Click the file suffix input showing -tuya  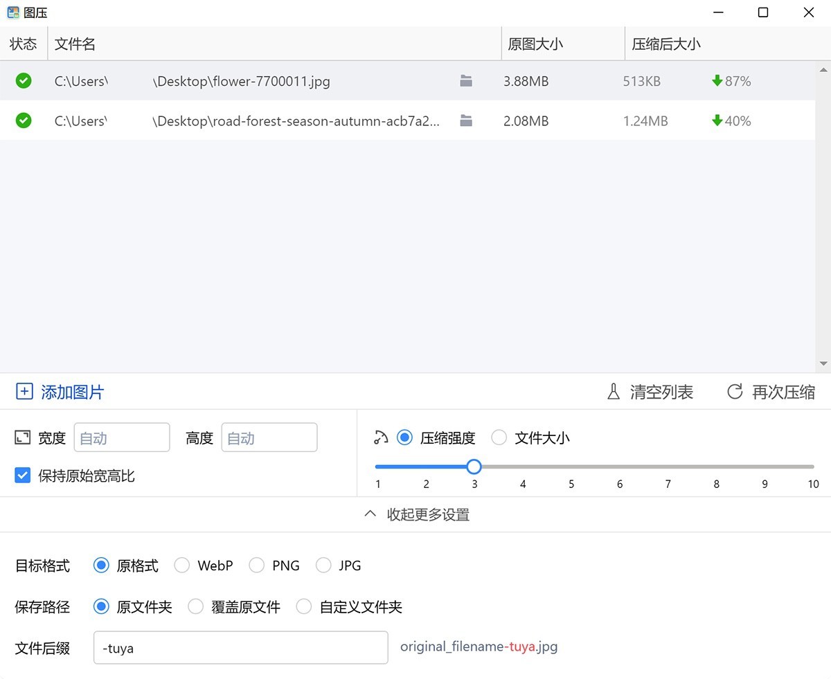(240, 647)
